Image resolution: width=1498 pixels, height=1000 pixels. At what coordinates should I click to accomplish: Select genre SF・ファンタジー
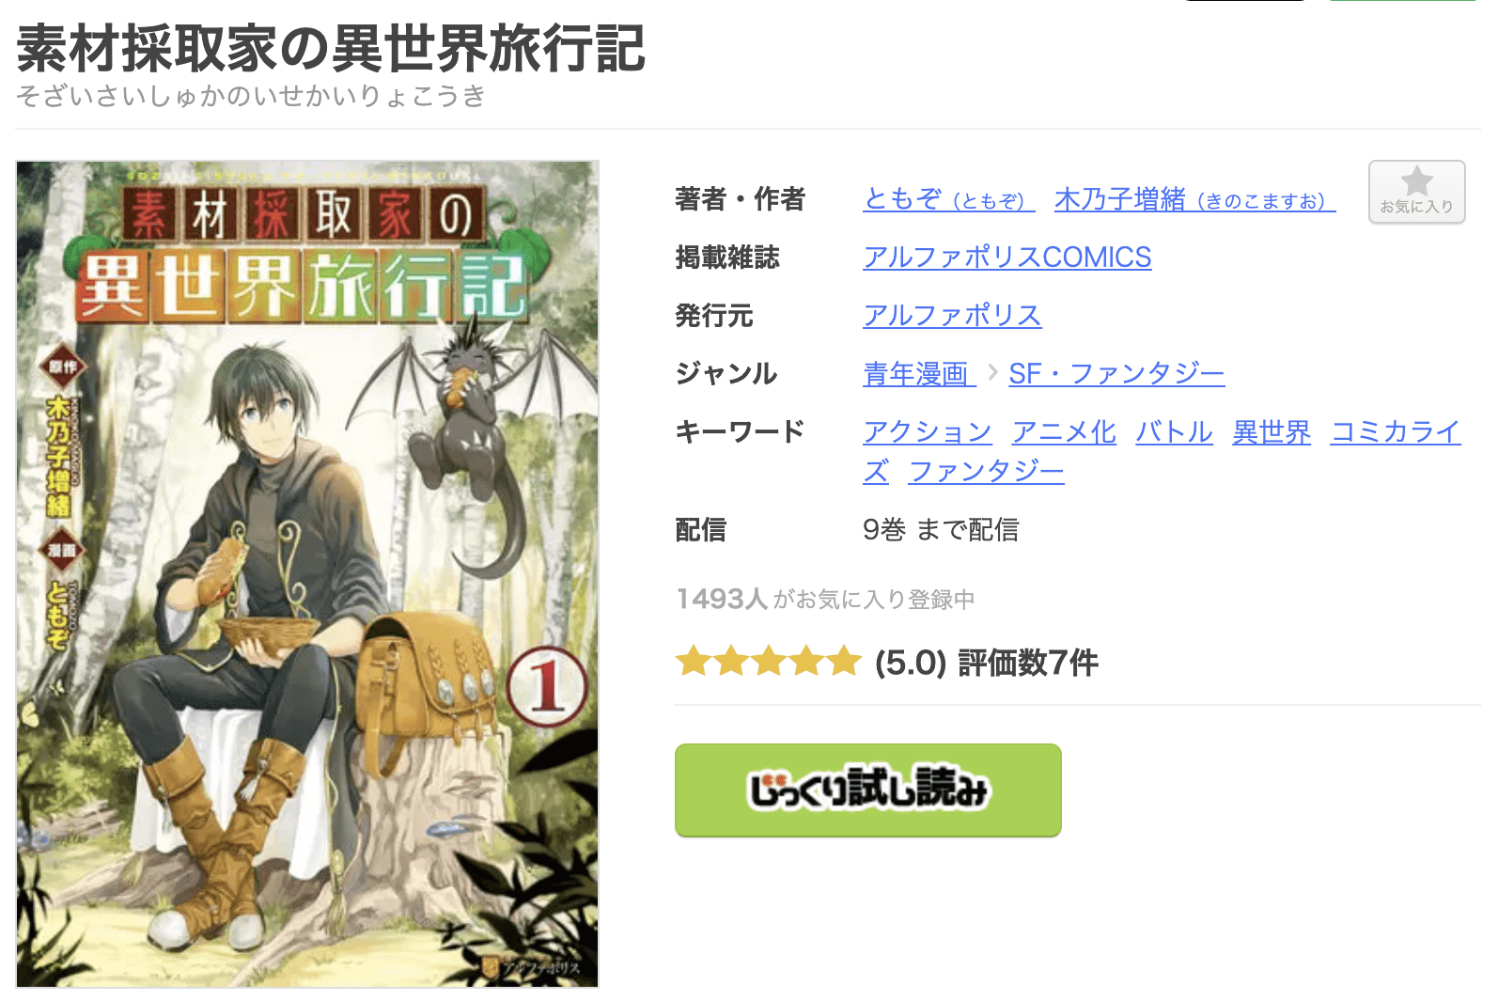[x=1116, y=374]
